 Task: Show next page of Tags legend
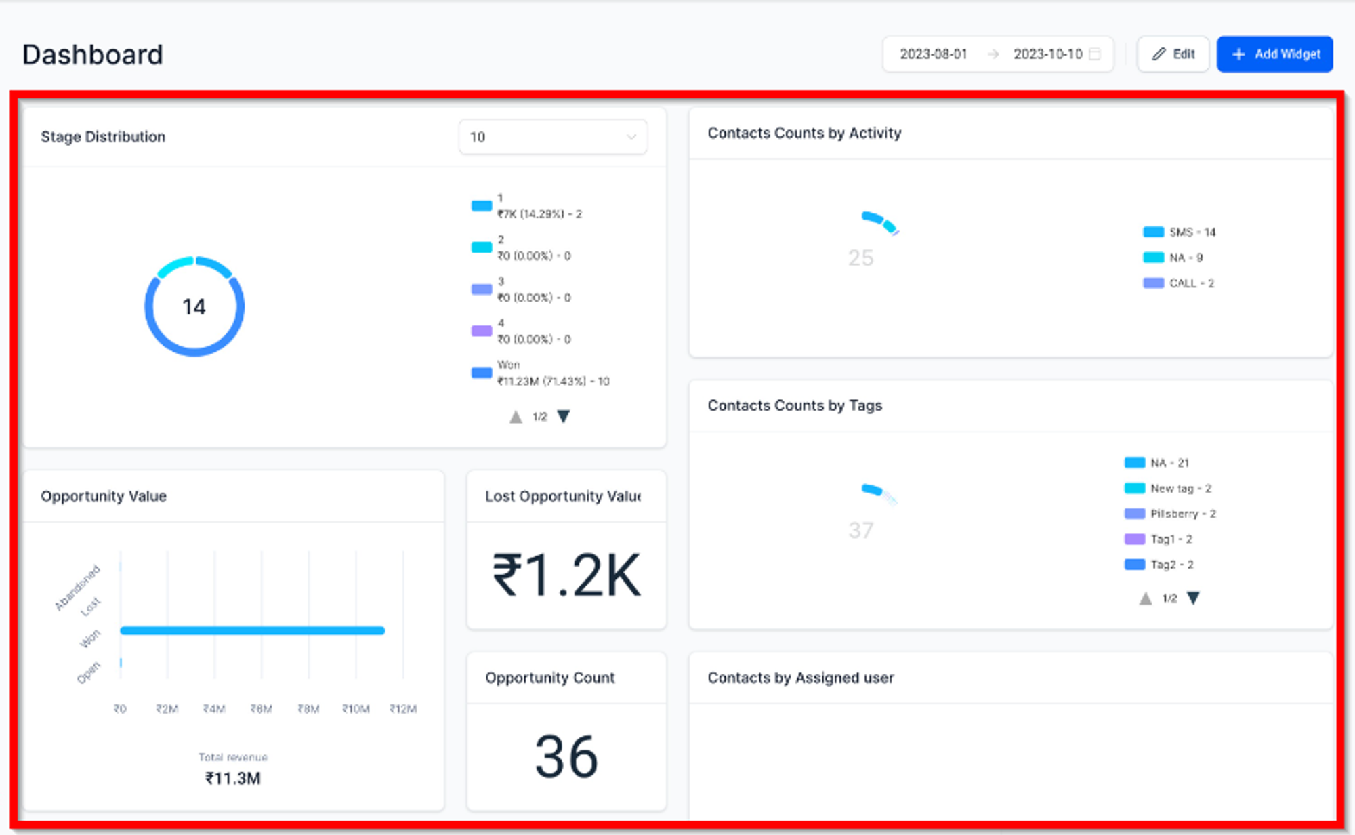tap(1193, 598)
